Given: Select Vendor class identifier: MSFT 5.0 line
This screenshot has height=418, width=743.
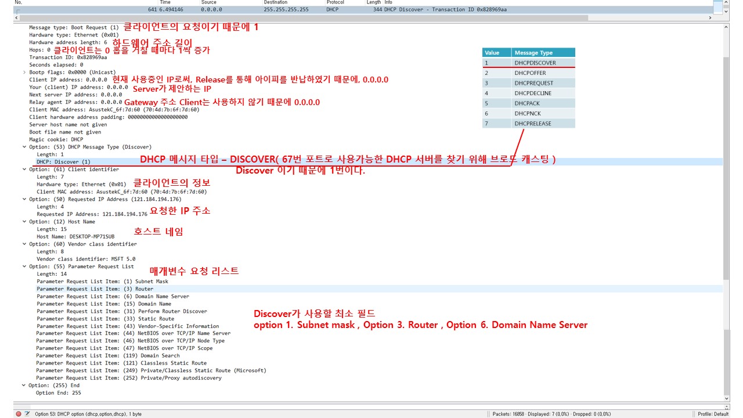Looking at the screenshot, I should [86, 260].
